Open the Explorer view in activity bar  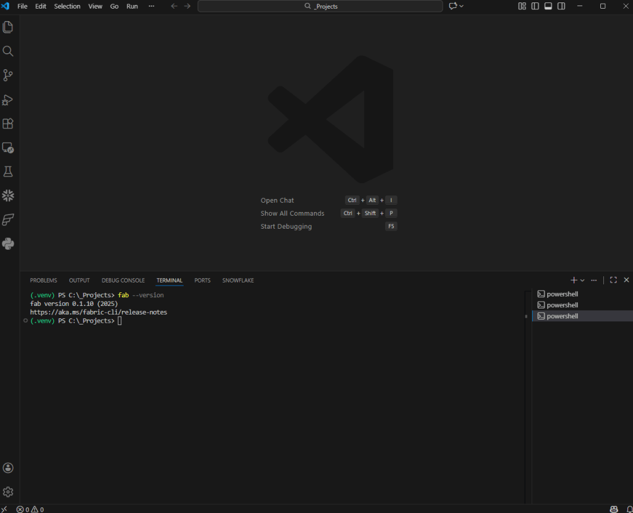(8, 27)
